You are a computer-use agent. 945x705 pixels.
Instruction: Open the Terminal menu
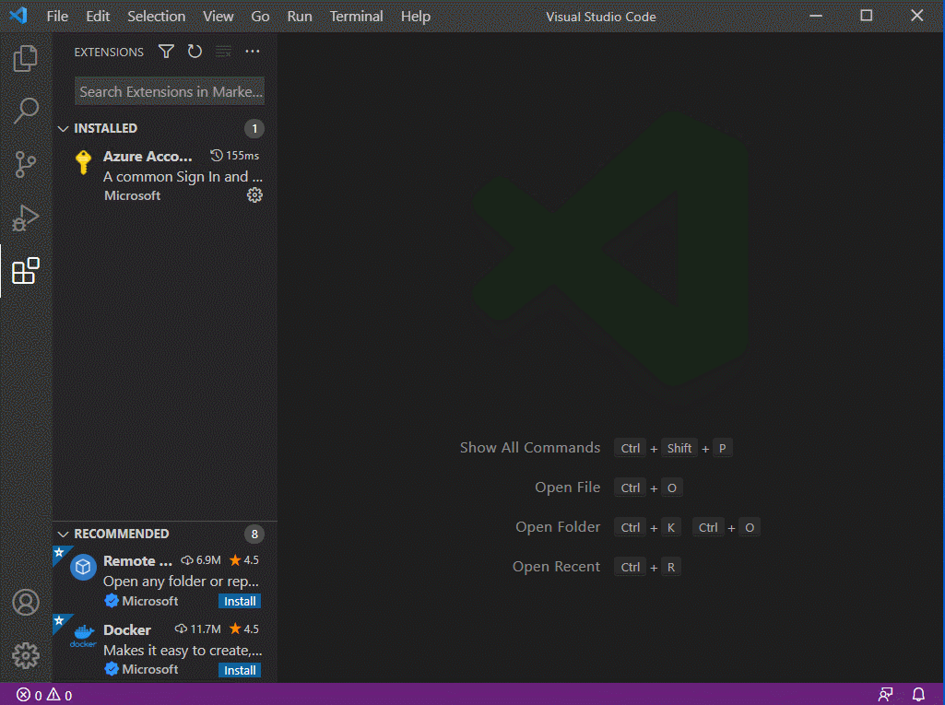coord(356,17)
